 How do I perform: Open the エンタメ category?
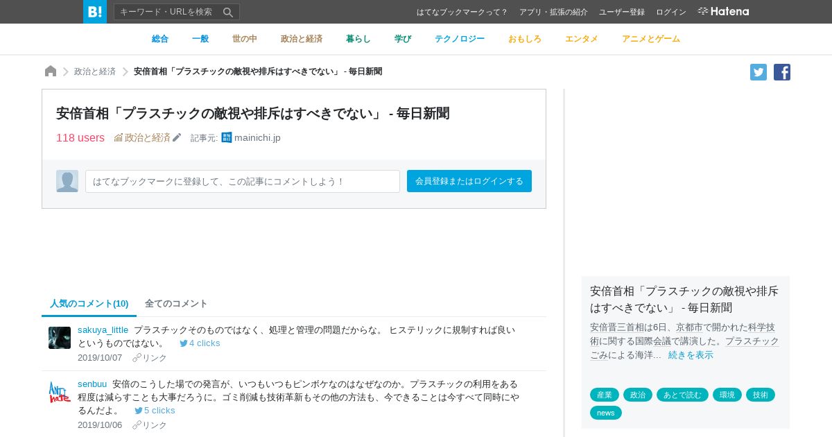582,39
